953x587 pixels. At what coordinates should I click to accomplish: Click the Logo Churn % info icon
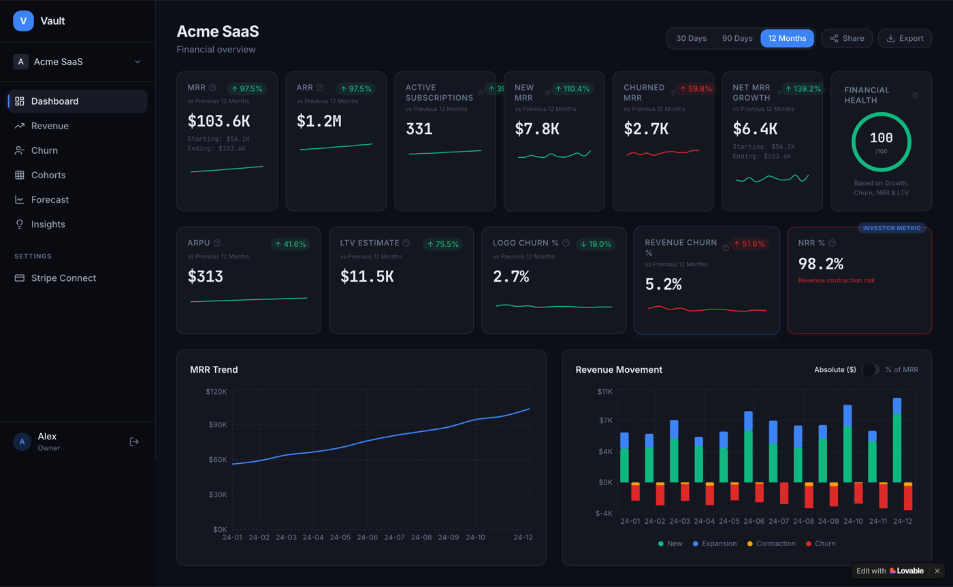pyautogui.click(x=566, y=243)
